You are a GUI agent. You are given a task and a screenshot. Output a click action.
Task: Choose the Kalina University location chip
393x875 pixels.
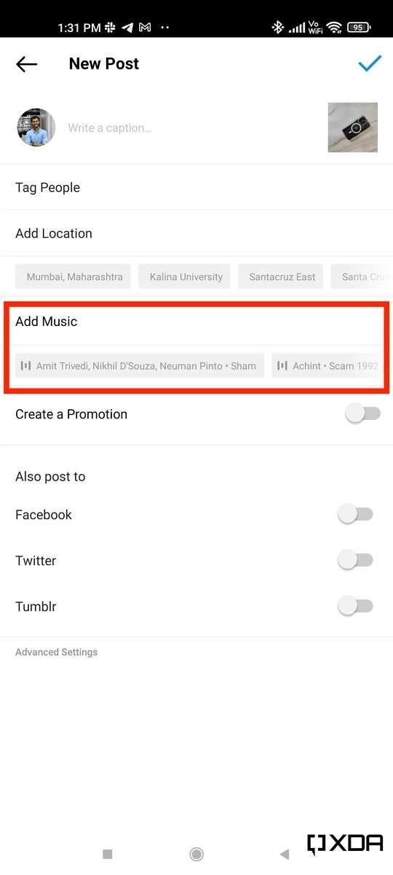coord(186,277)
